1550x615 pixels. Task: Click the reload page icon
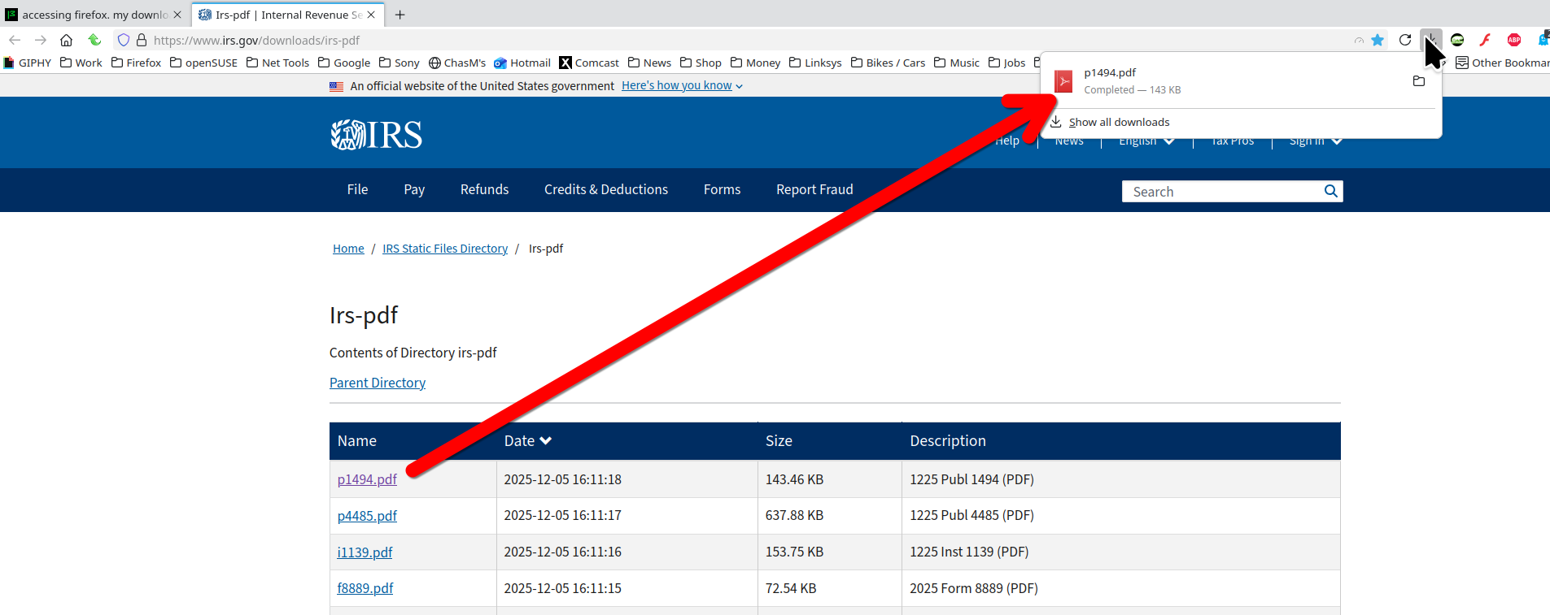point(1405,40)
